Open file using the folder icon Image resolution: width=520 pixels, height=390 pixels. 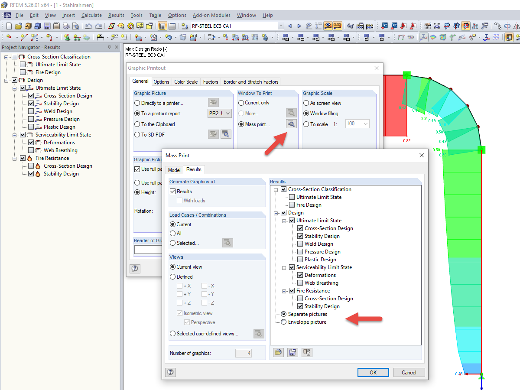click(19, 26)
